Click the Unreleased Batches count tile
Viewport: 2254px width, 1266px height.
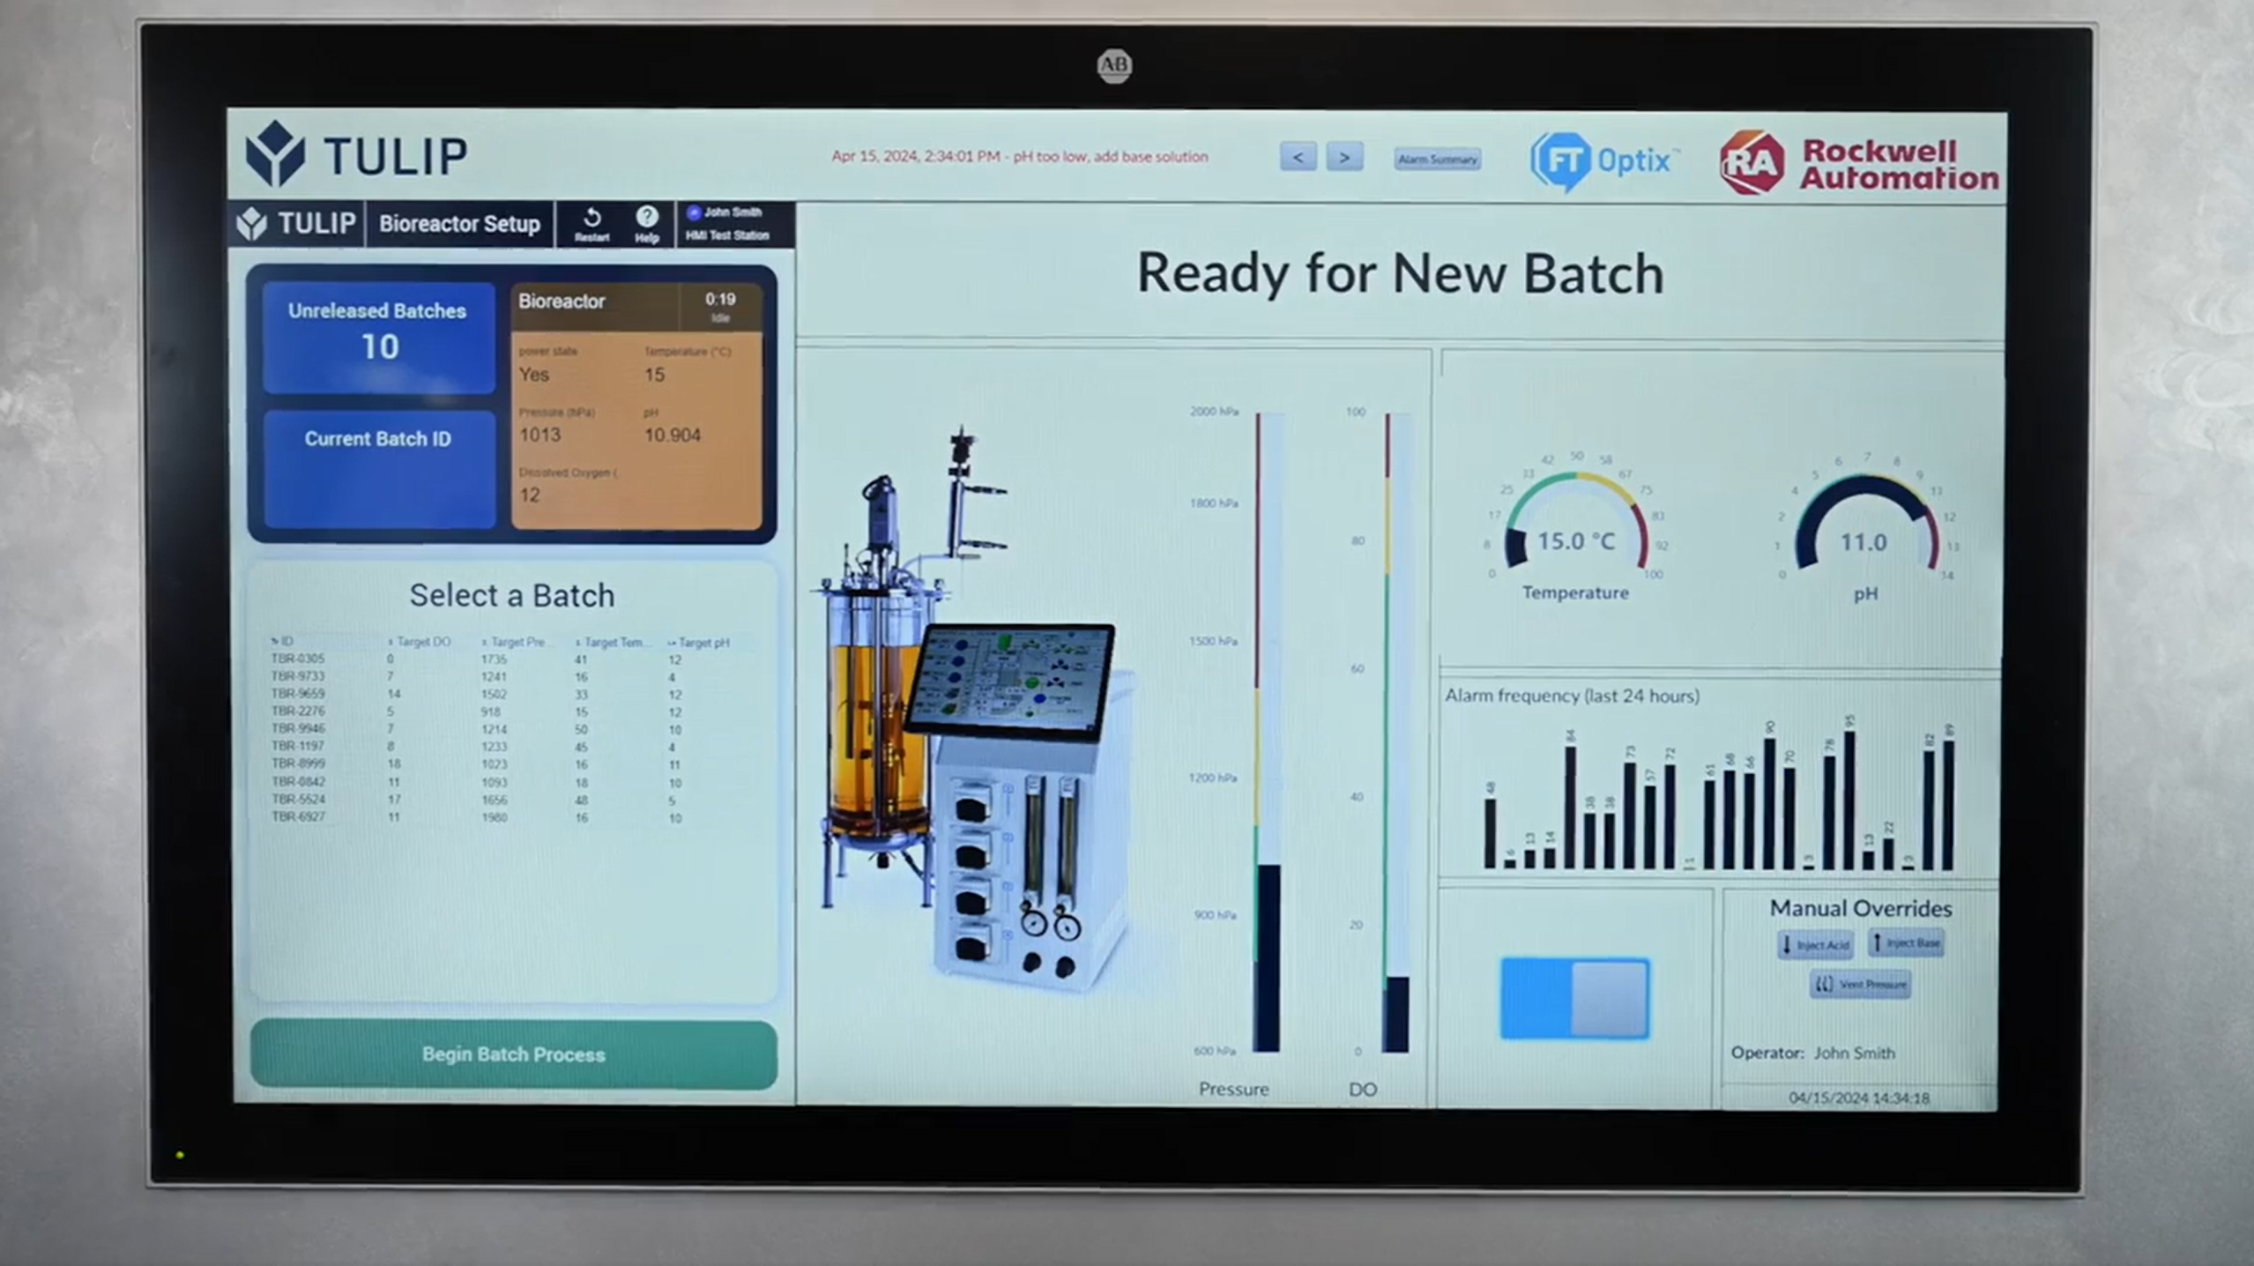(x=376, y=328)
